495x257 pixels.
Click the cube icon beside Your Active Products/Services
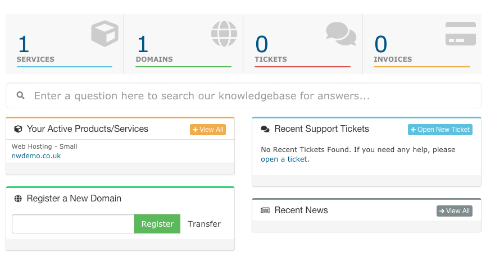point(19,129)
